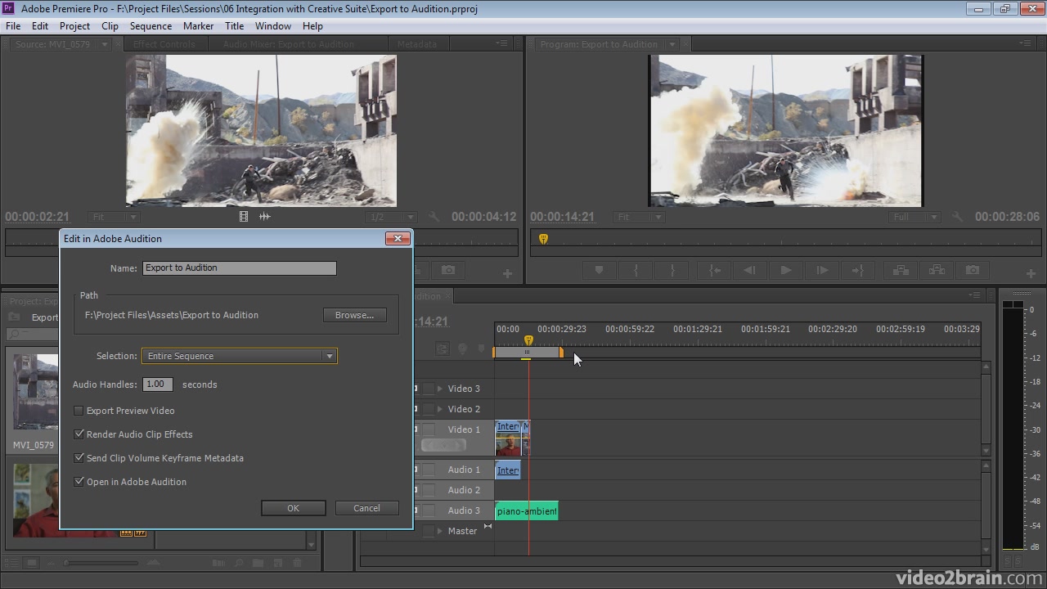Uncheck Send Clip Volume Keyframe Metadata

coord(79,458)
